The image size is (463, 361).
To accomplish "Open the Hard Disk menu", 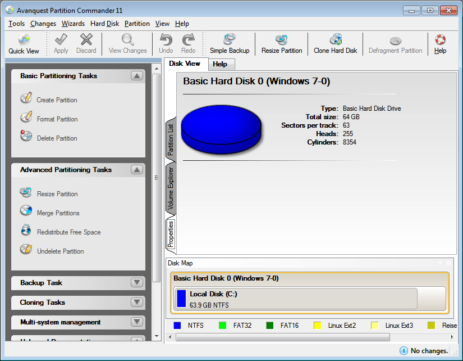I will click(104, 24).
